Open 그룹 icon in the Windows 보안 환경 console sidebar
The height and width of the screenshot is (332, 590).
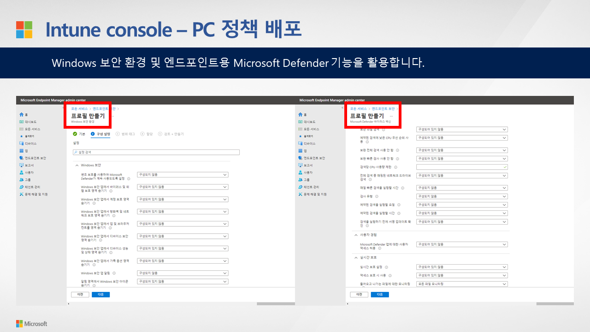[x=21, y=180]
